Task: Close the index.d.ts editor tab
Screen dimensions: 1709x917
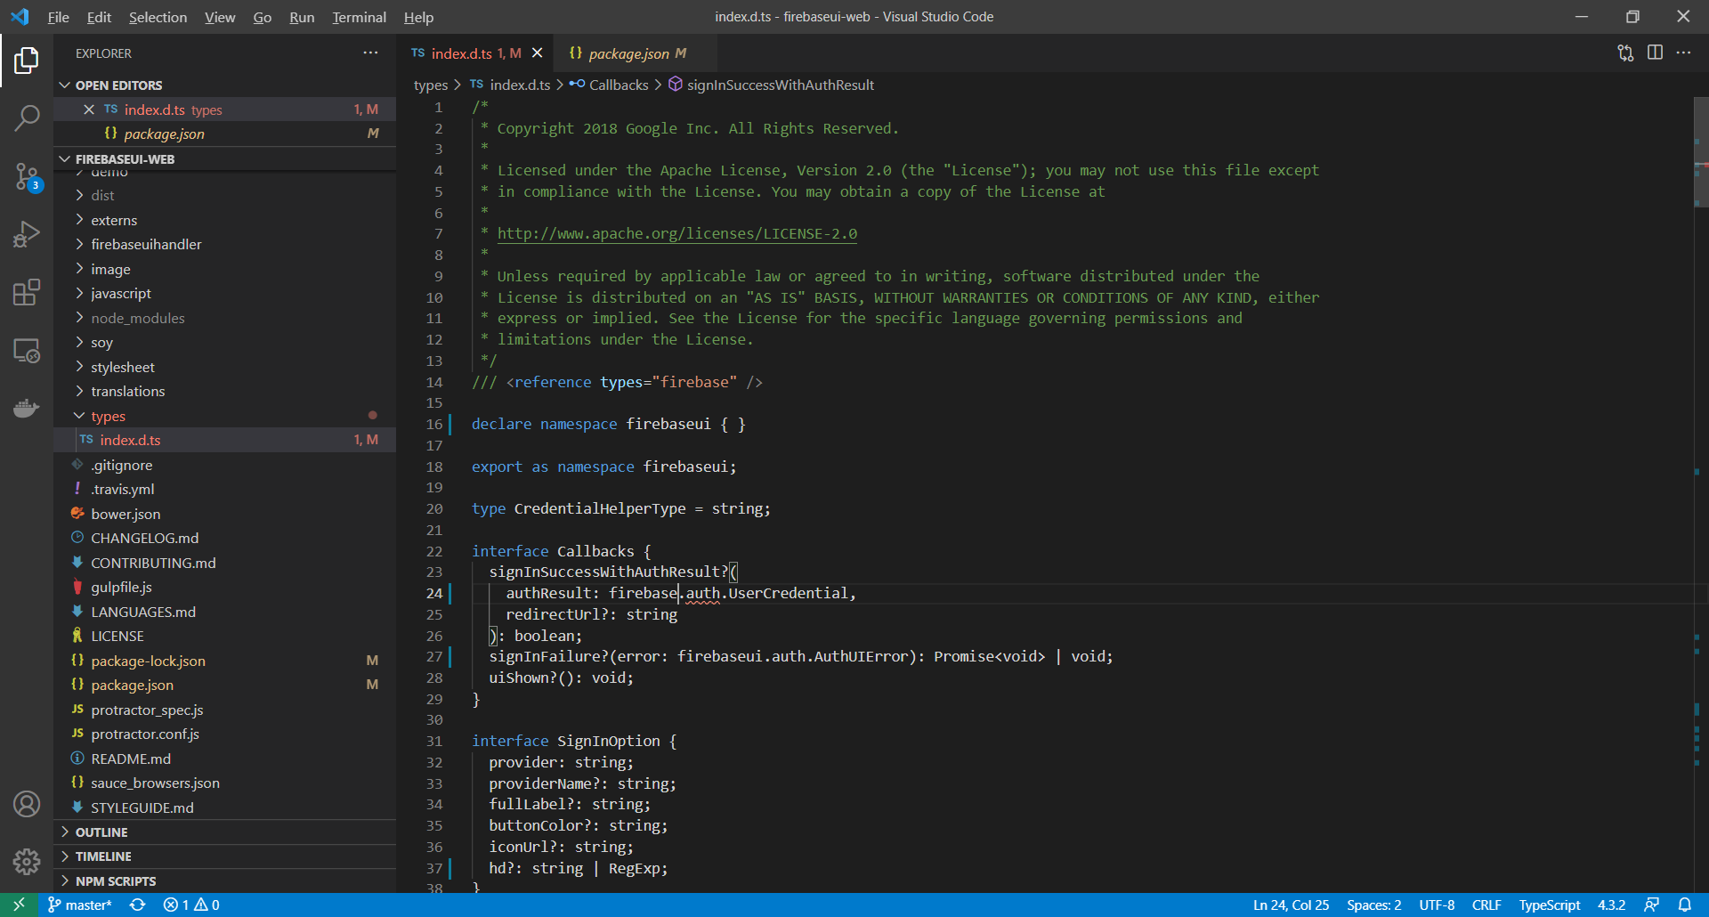Action: [537, 53]
